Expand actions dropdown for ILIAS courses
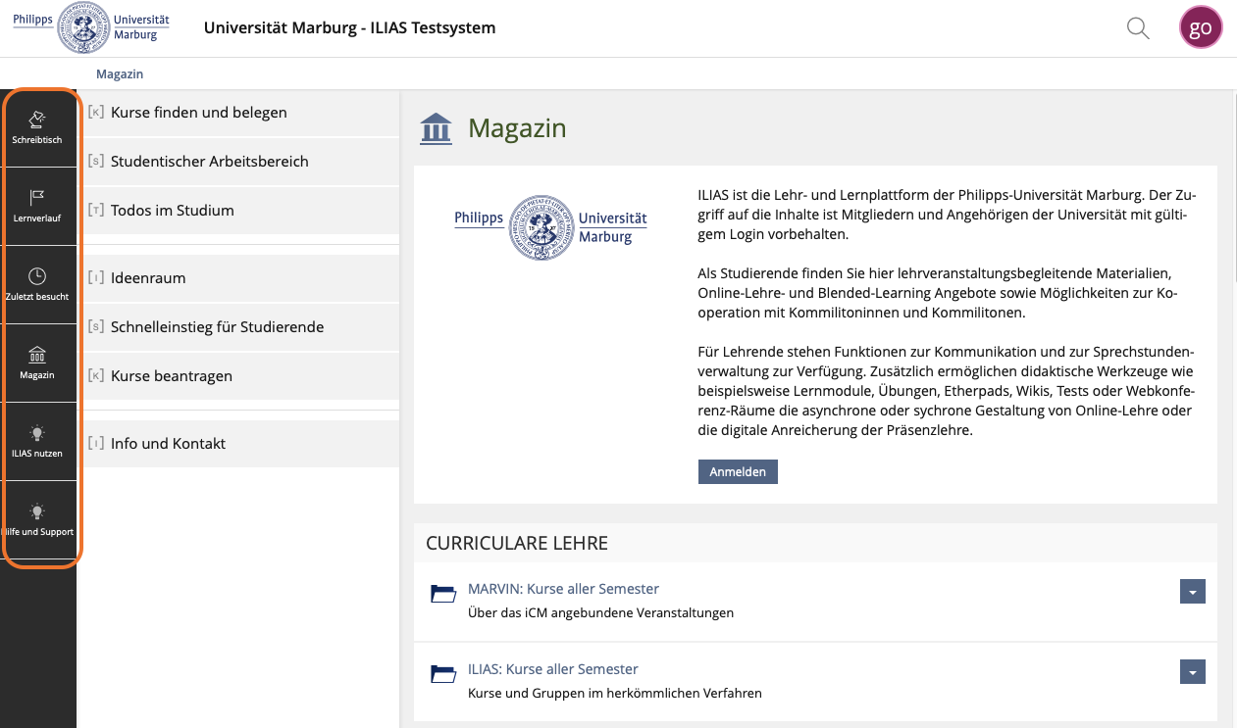Screen dimensions: 1237x728 (1192, 672)
